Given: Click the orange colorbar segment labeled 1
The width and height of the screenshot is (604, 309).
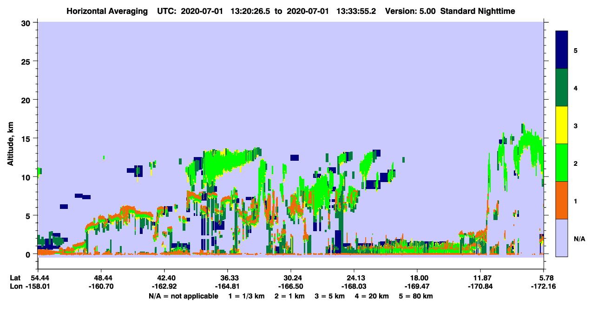Looking at the screenshot, I should (x=562, y=200).
